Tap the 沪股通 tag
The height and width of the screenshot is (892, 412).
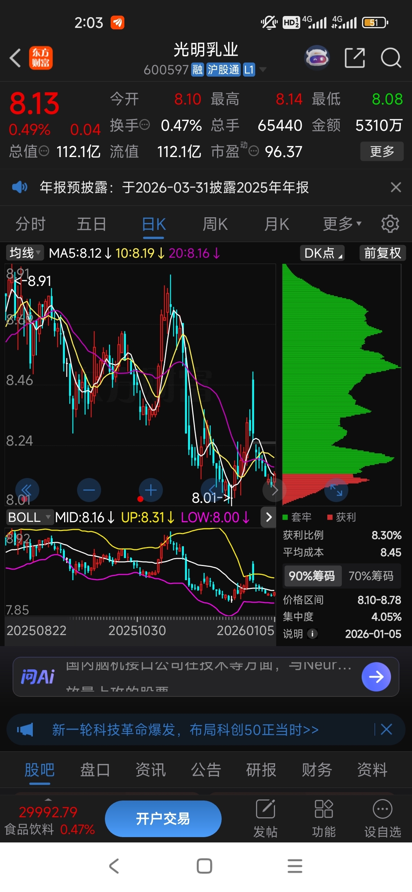[224, 70]
